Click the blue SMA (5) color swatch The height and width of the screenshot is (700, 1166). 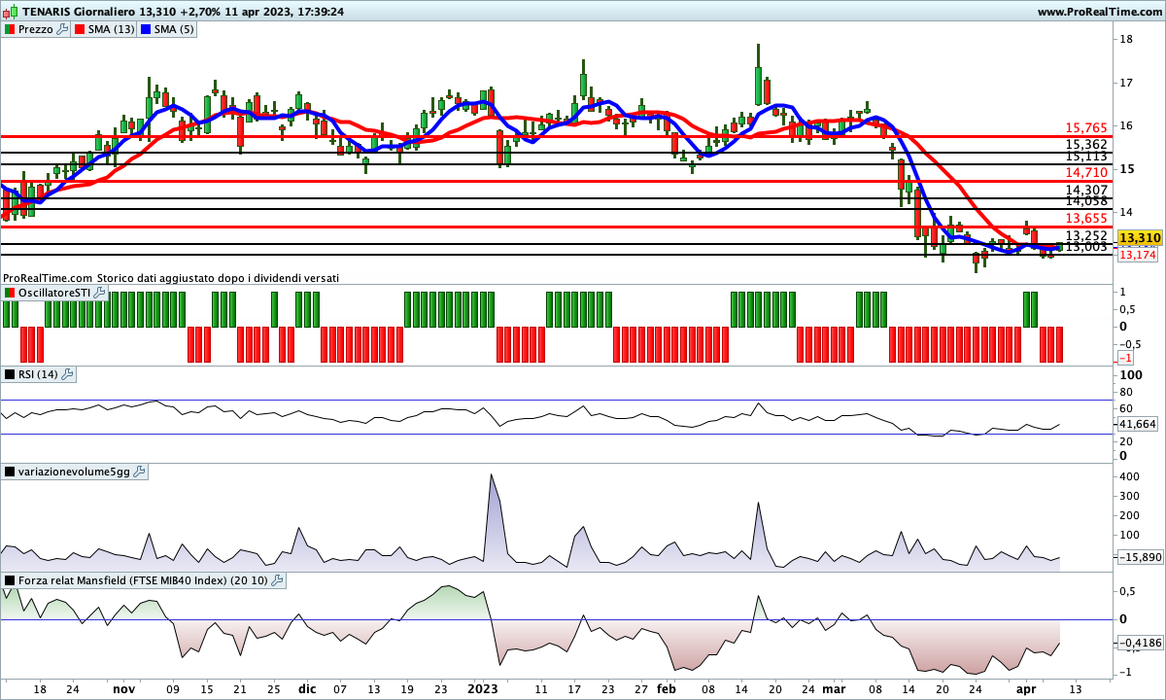tap(146, 29)
